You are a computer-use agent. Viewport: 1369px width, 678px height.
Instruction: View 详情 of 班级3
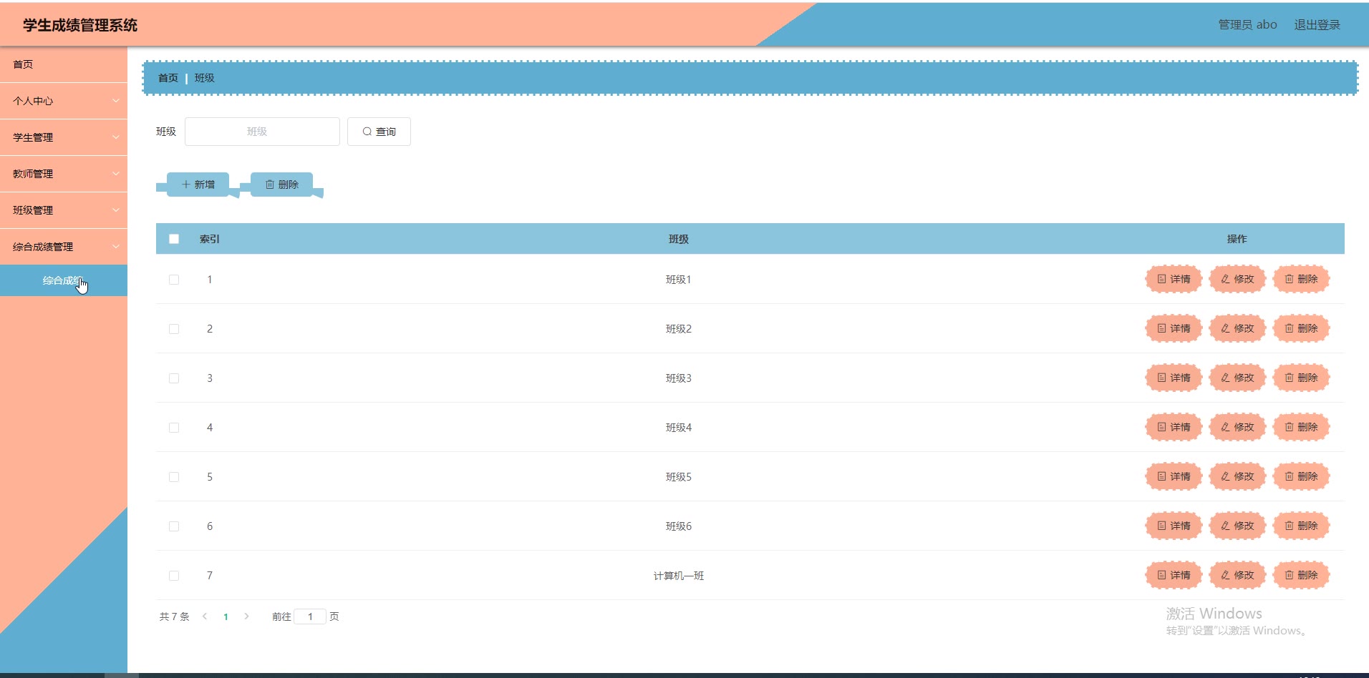(1174, 378)
